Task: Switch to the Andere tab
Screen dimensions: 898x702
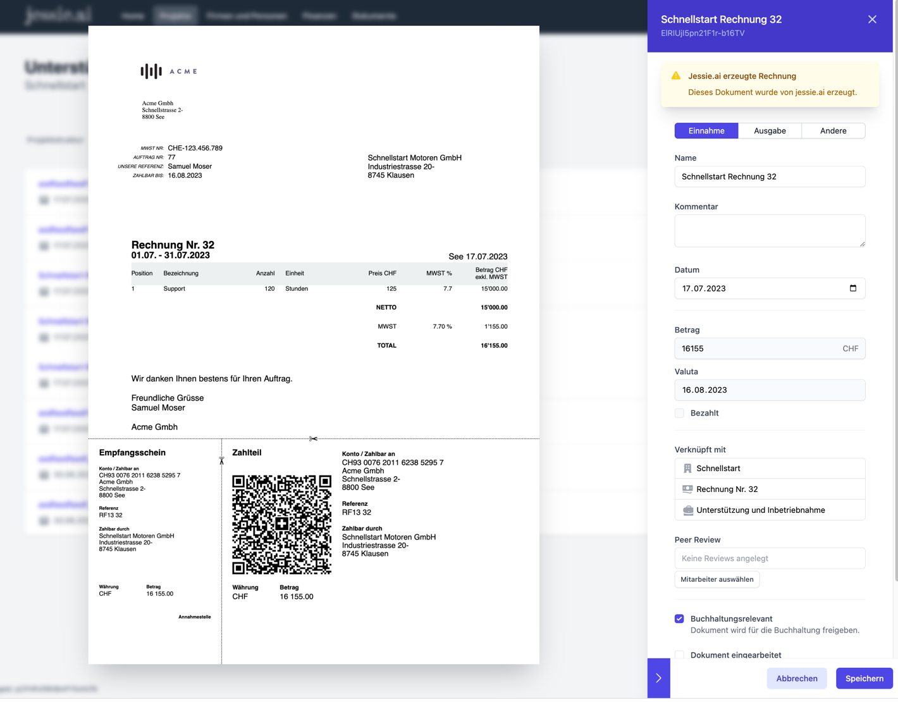Action: pos(833,131)
